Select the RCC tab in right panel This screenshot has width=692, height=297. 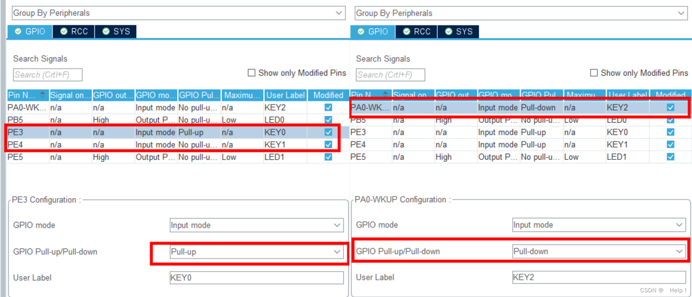(x=417, y=31)
